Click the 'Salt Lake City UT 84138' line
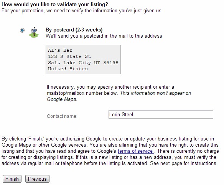The image size is (224, 185). pyautogui.click(x=83, y=63)
